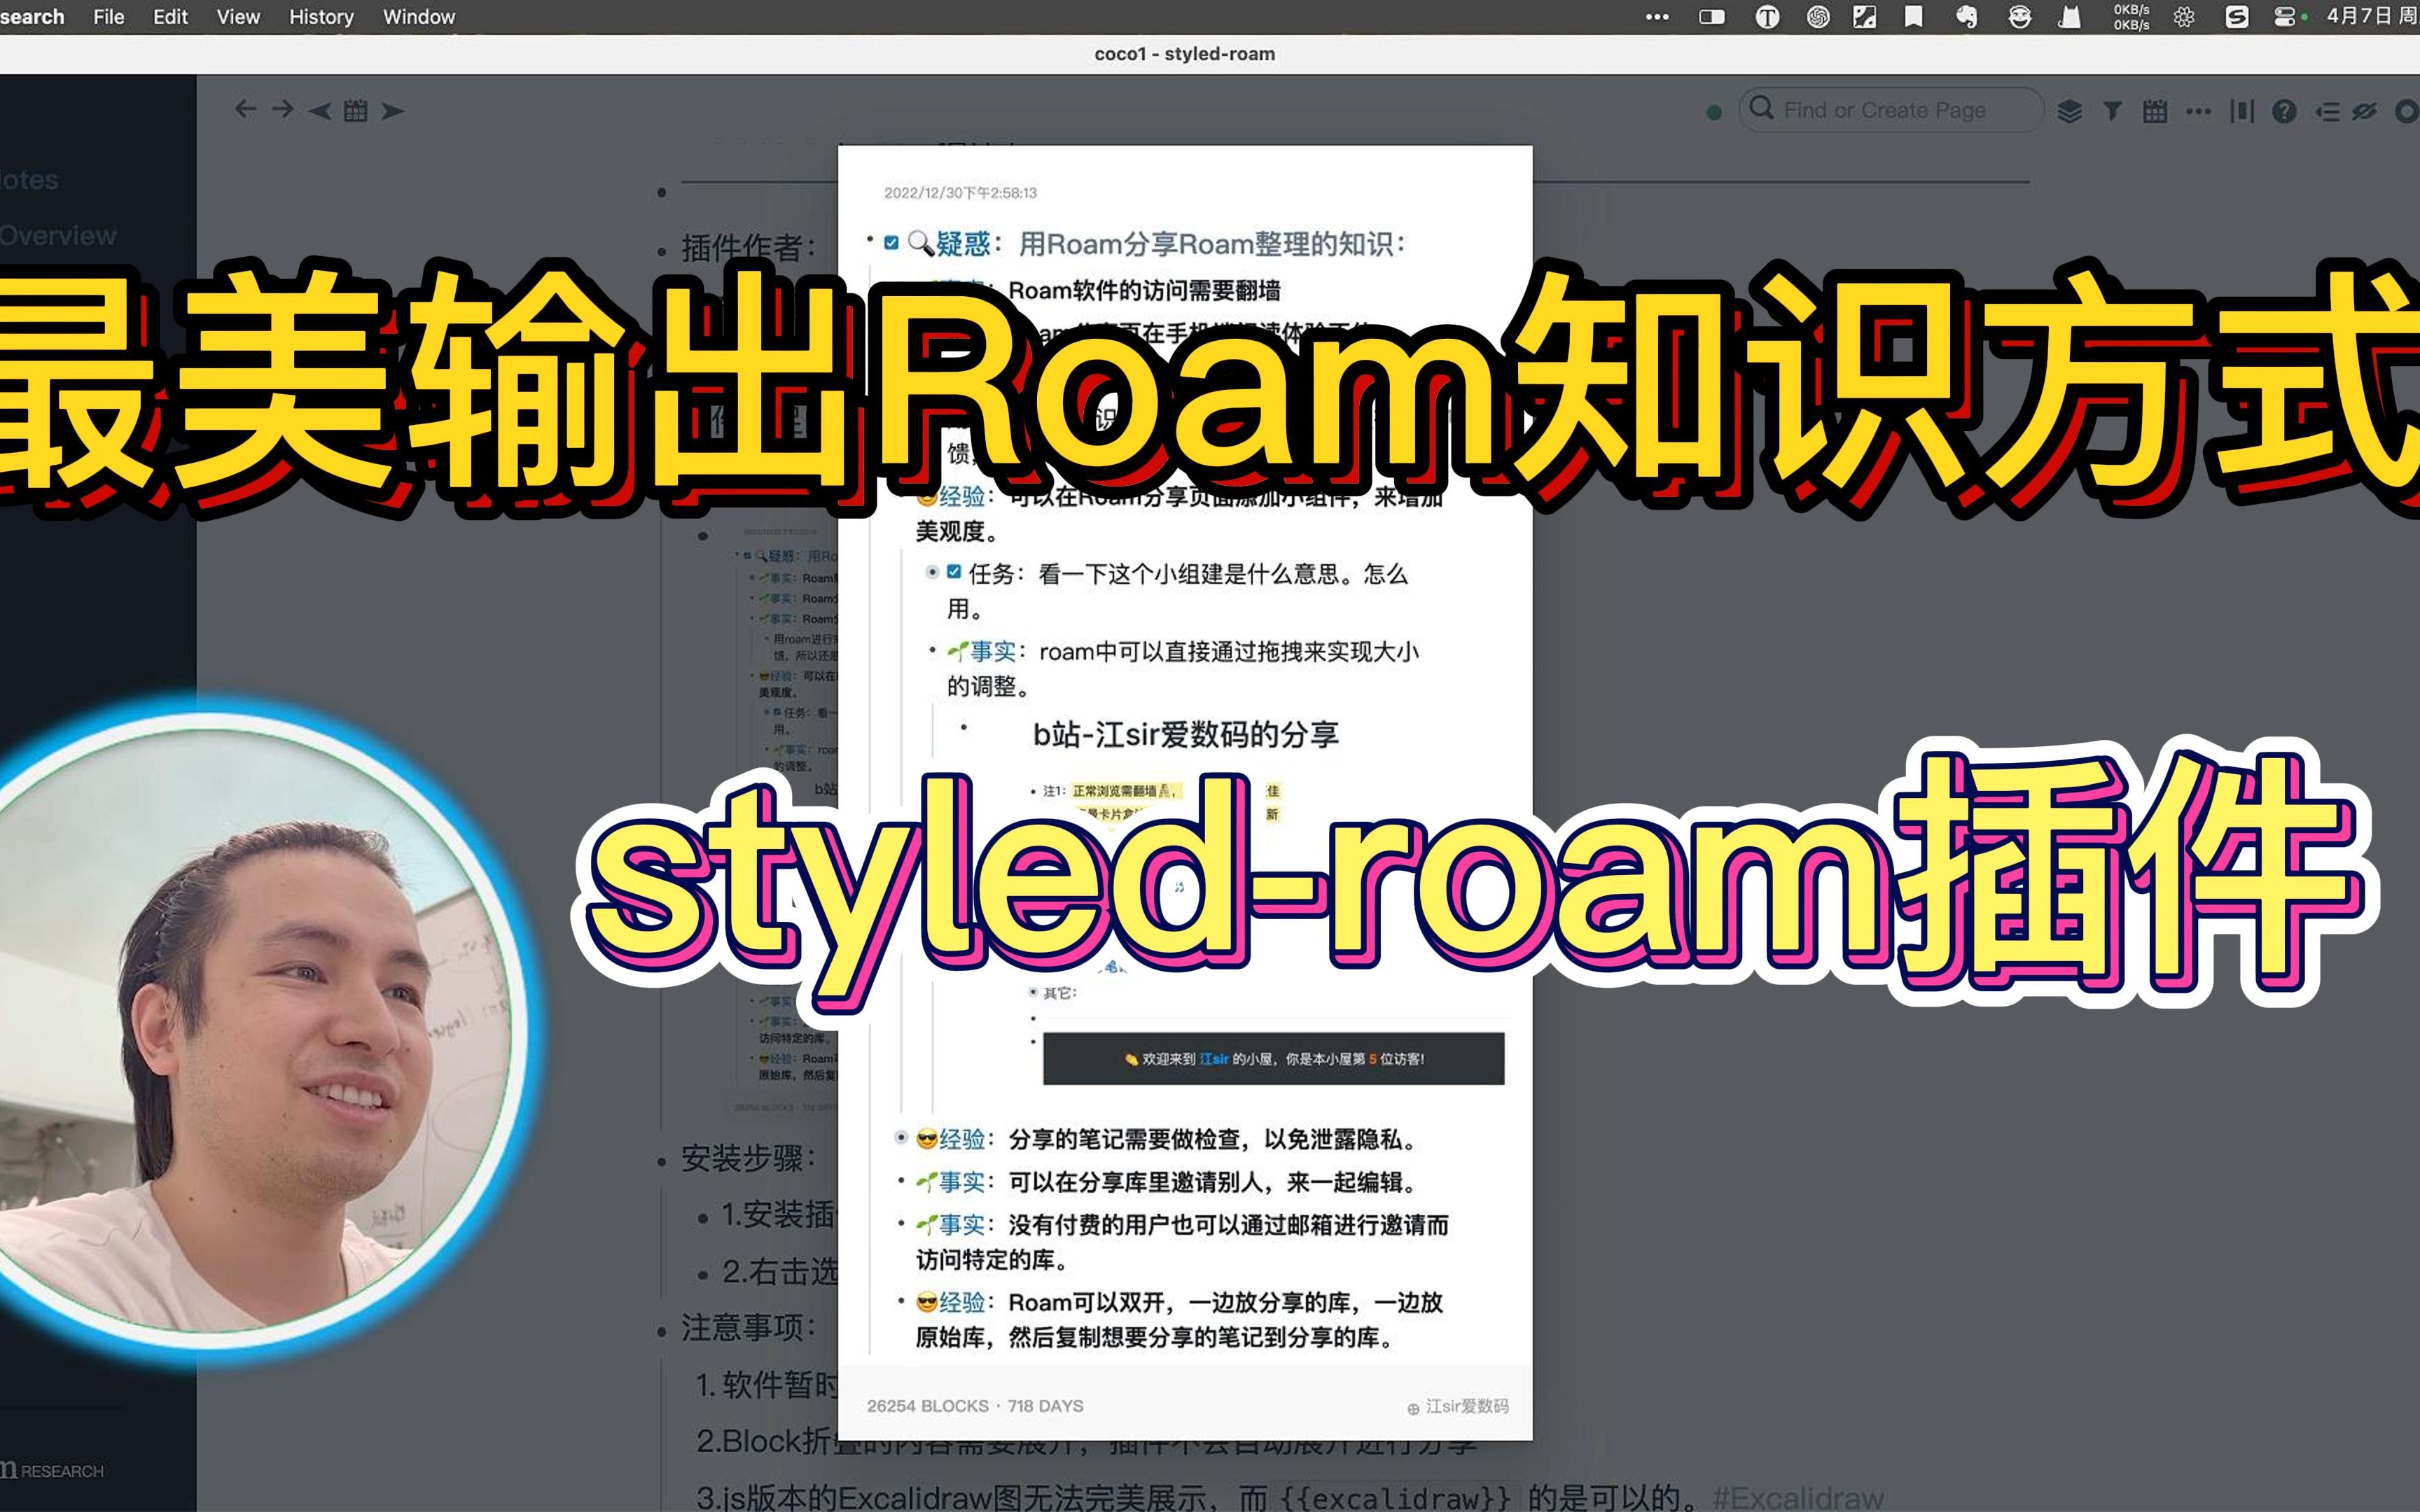Open the circled T menu bar app
Viewport: 2420px width, 1512px height.
(x=1767, y=17)
